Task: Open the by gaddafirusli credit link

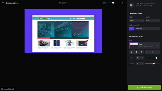Action: click(8, 89)
